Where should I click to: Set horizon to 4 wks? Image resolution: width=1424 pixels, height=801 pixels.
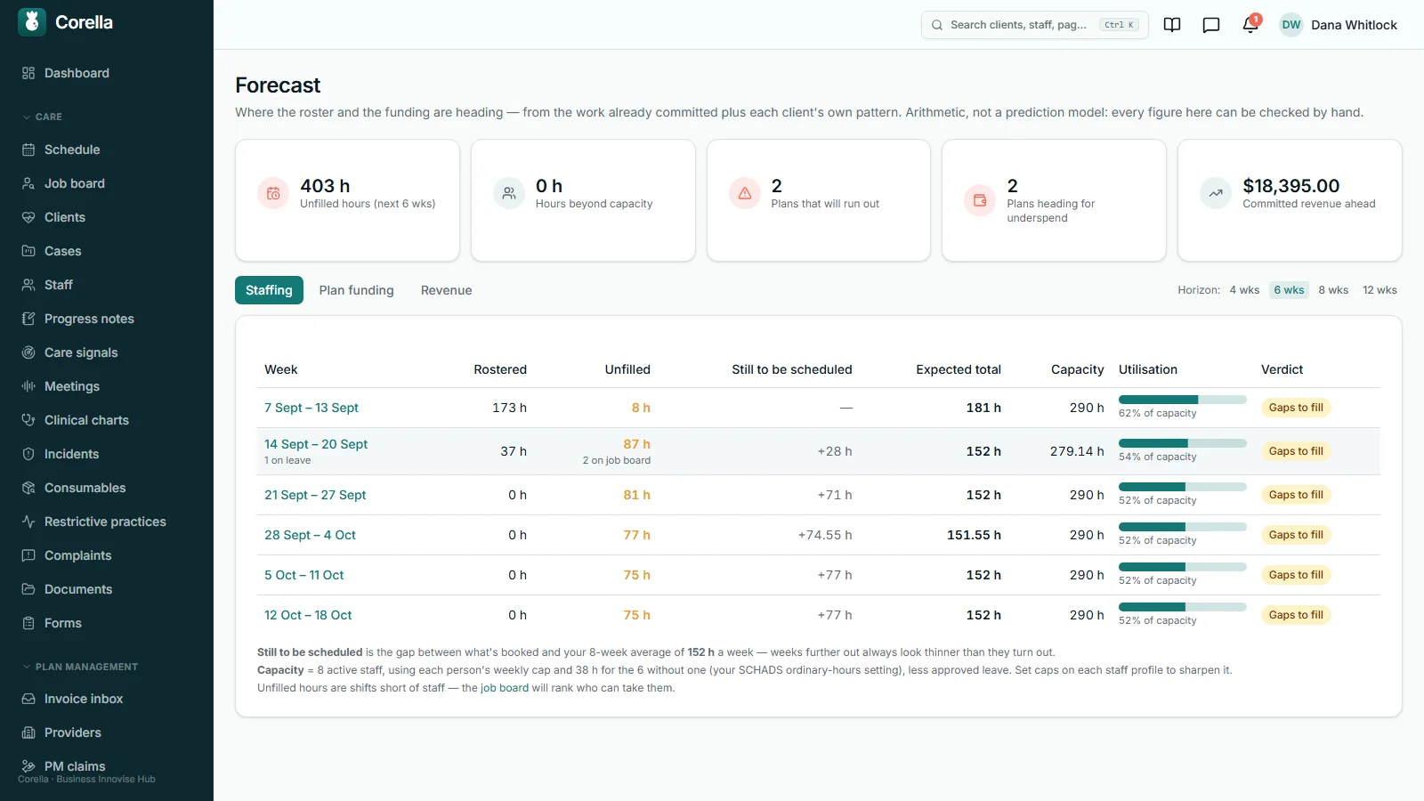1244,290
